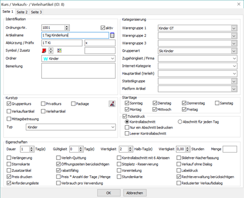The height and width of the screenshot is (198, 244).
Task: Select Abschnitt für jeden Tag radio button
Action: 180,122
